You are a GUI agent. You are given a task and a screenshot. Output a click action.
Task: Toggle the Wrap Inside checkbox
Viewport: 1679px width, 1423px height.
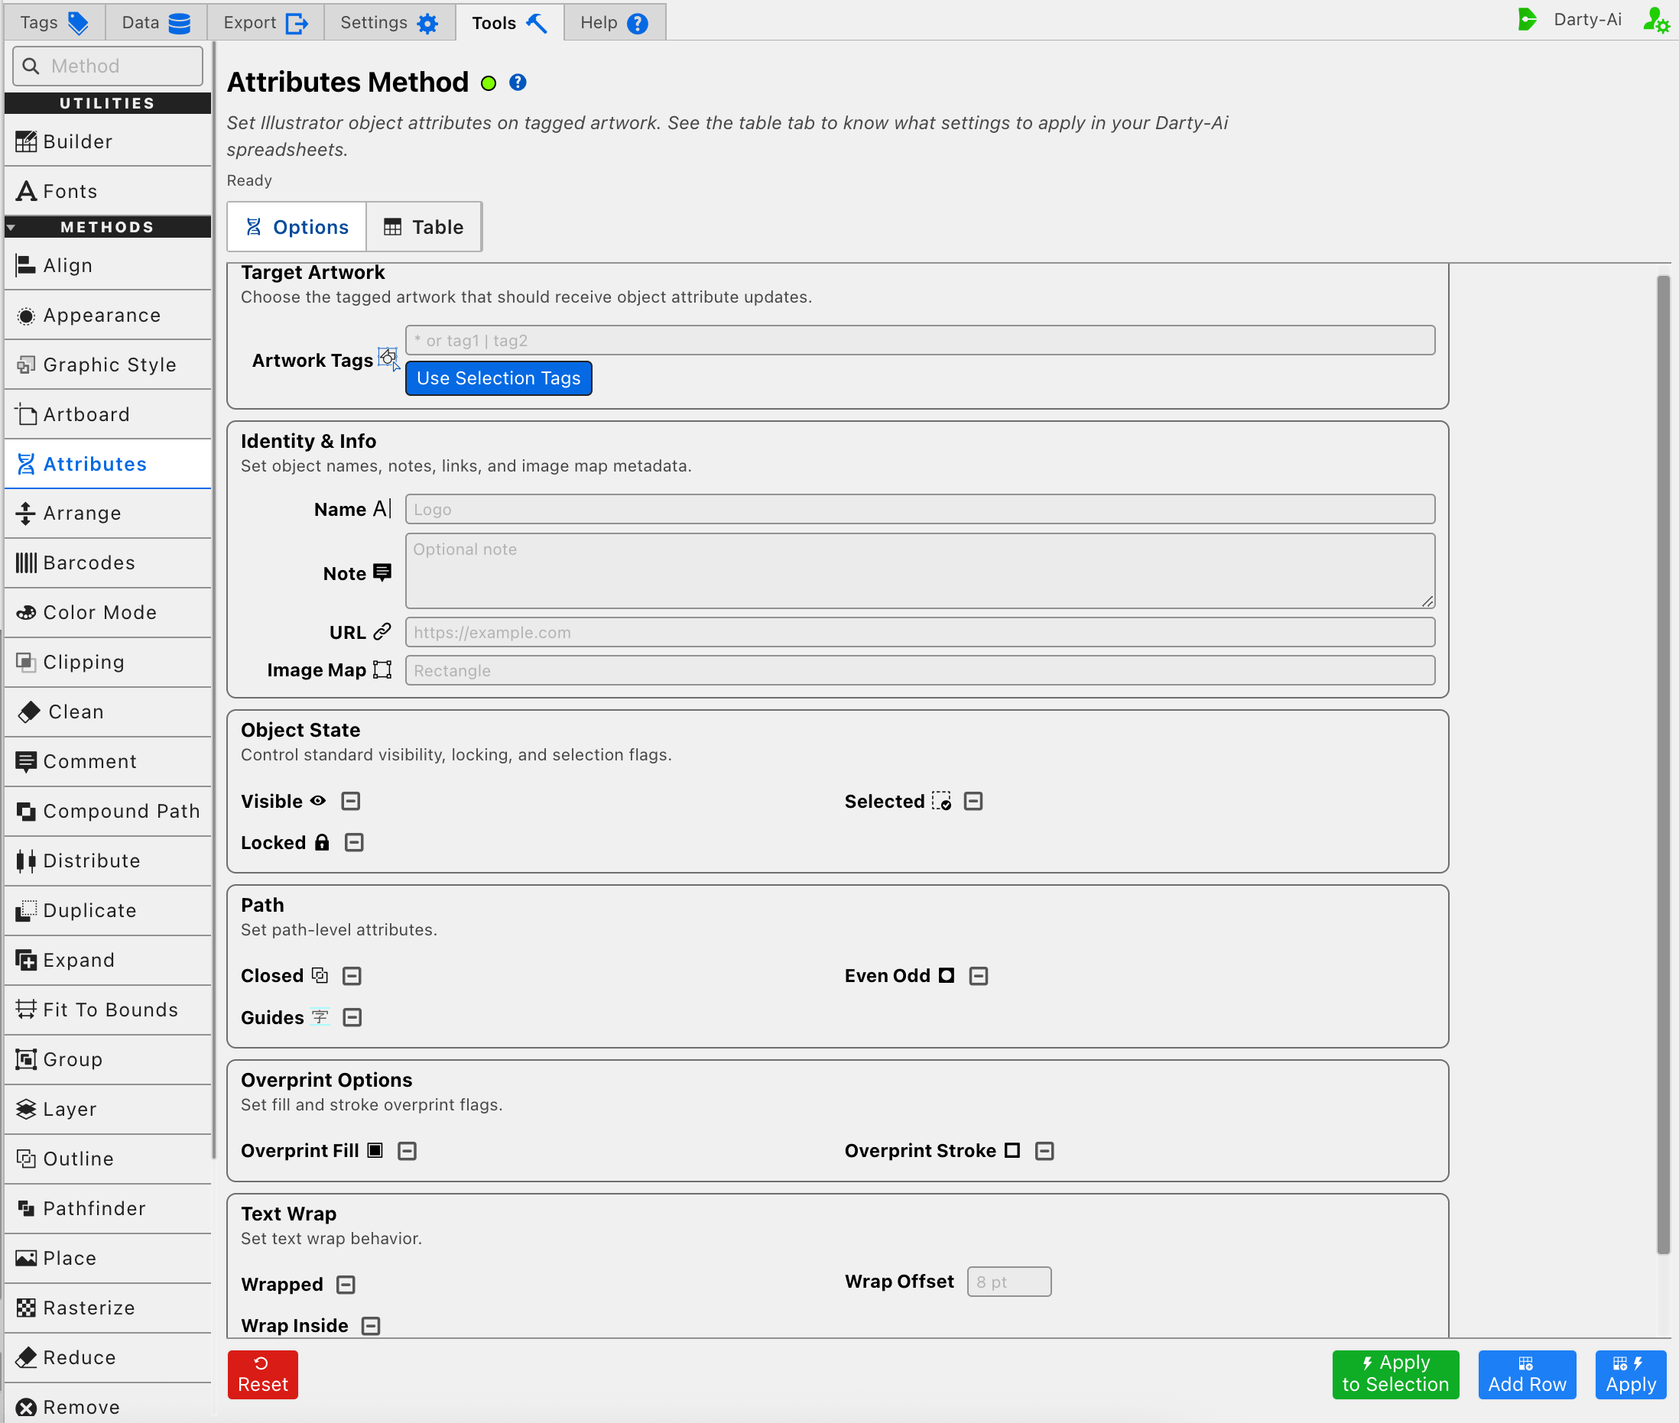[371, 1325]
